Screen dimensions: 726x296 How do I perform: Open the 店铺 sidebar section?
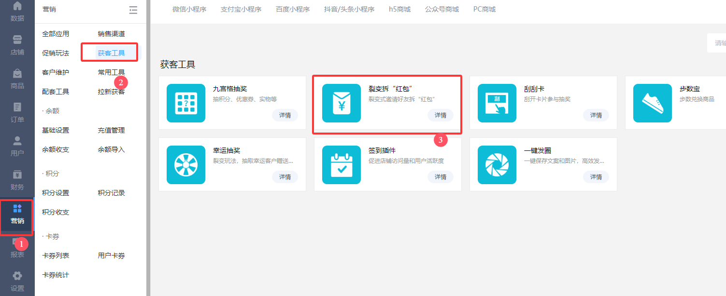click(17, 45)
